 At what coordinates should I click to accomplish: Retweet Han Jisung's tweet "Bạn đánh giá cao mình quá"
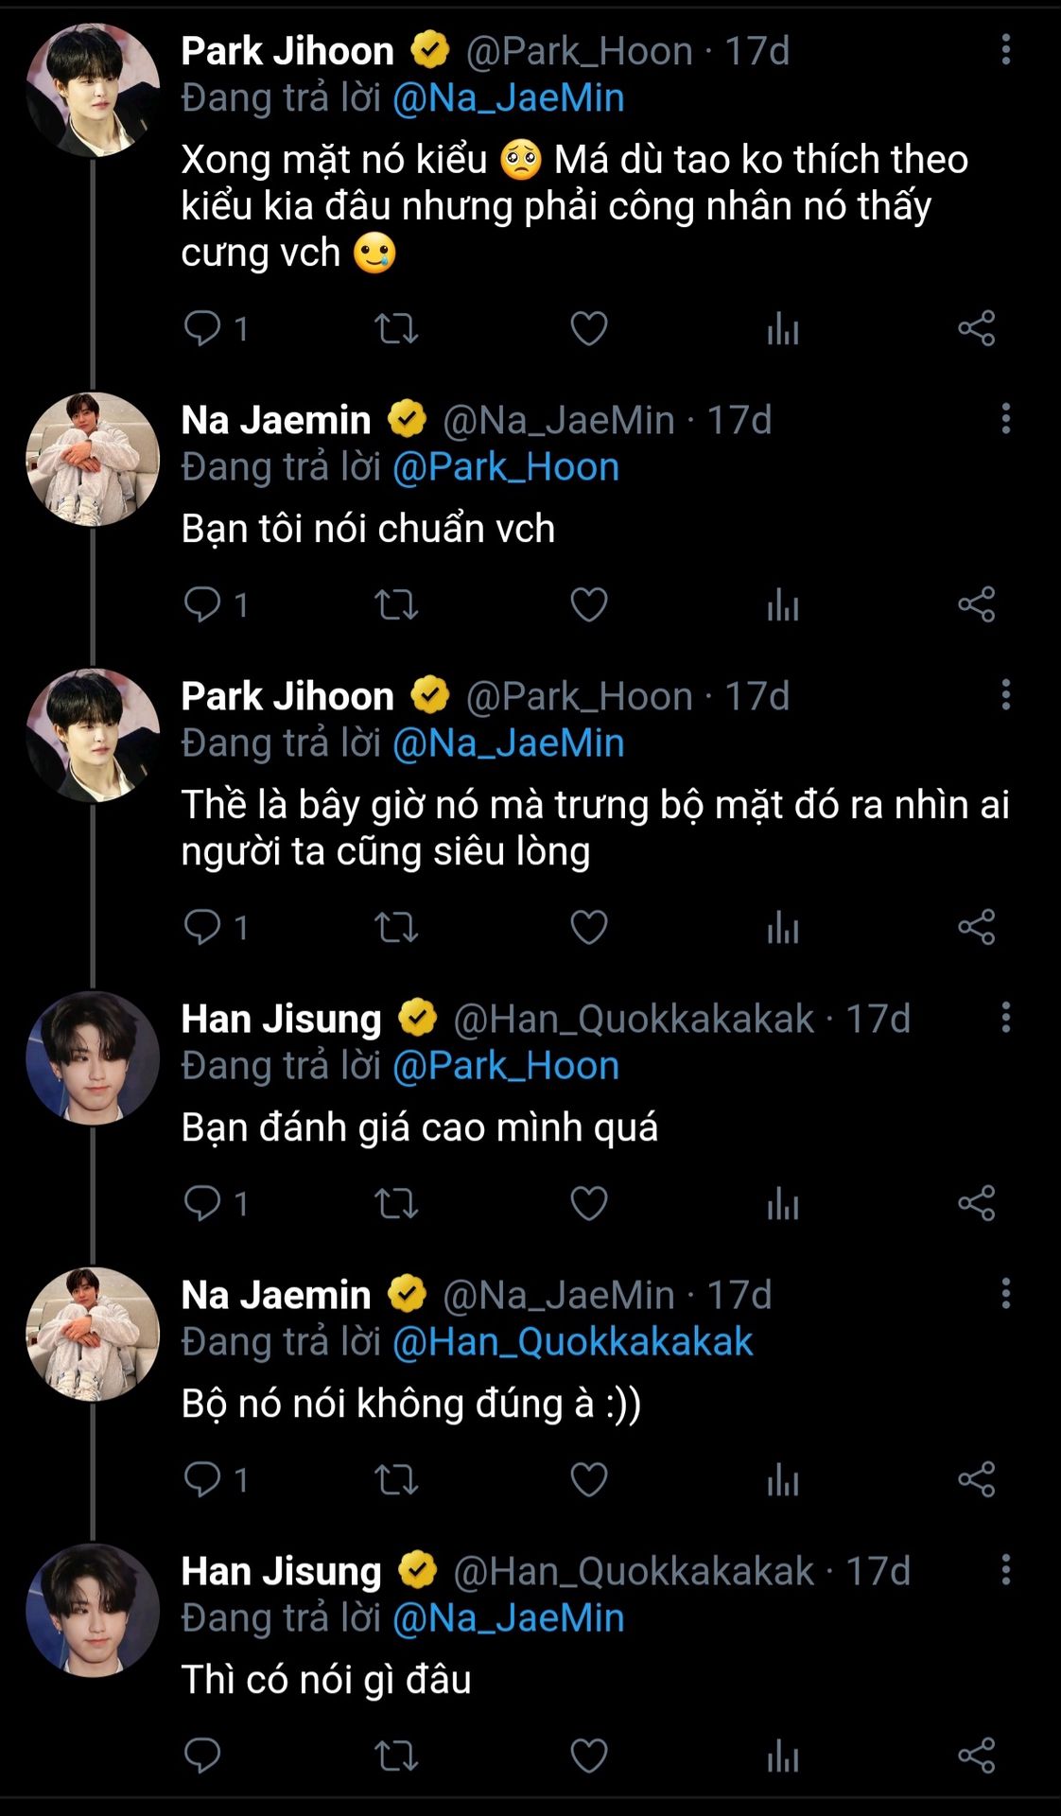[x=396, y=1204]
